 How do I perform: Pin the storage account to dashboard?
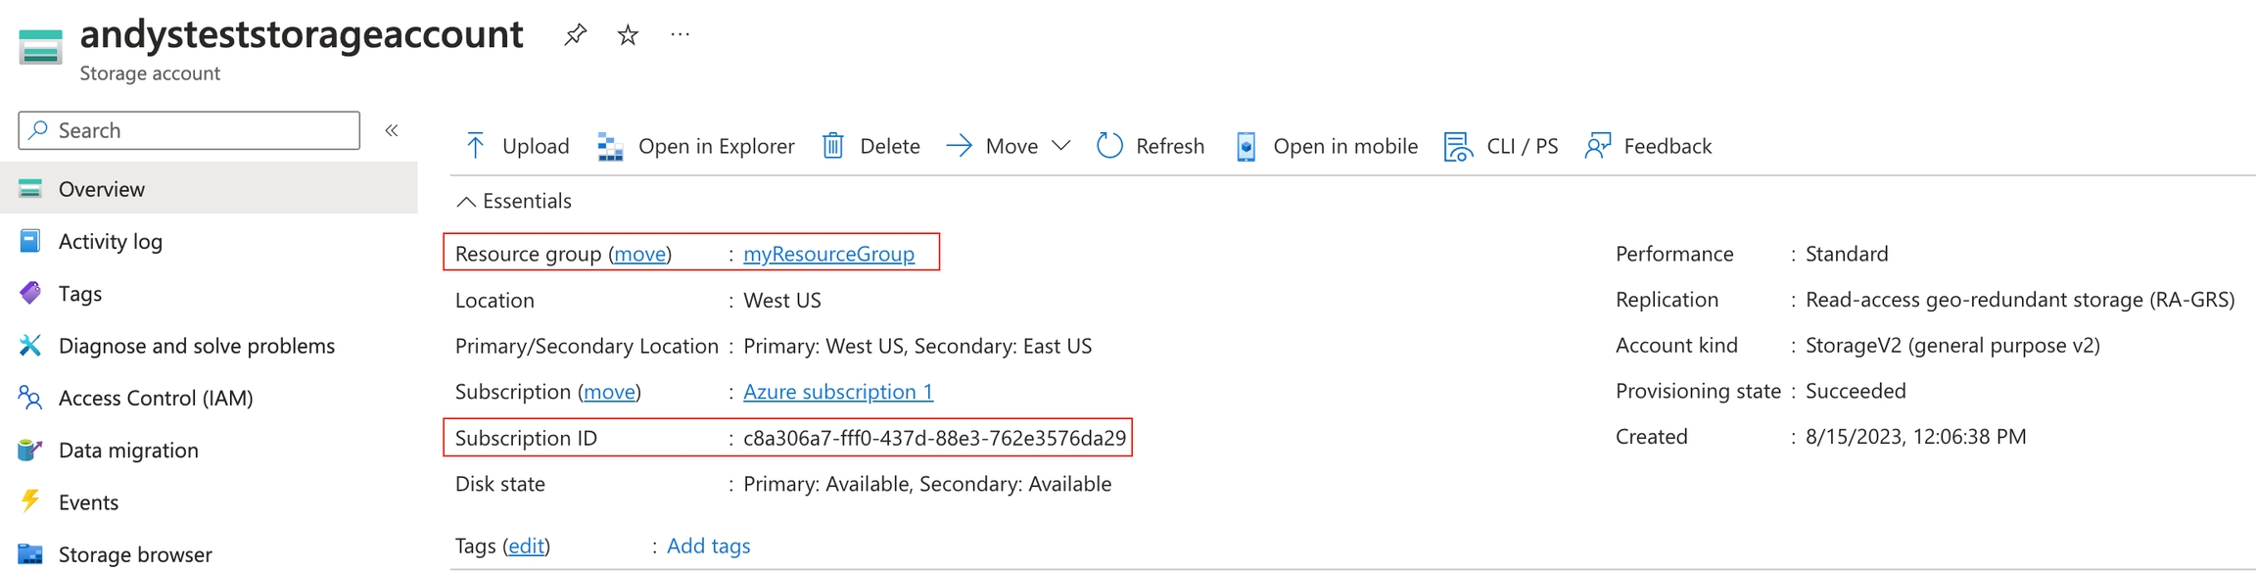575,35
